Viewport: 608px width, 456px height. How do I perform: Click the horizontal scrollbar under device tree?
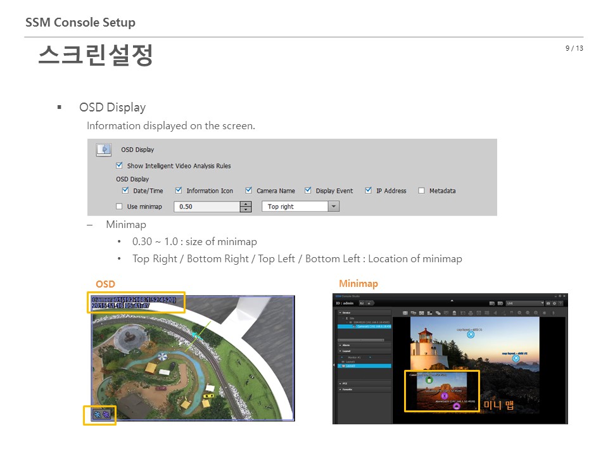point(361,340)
